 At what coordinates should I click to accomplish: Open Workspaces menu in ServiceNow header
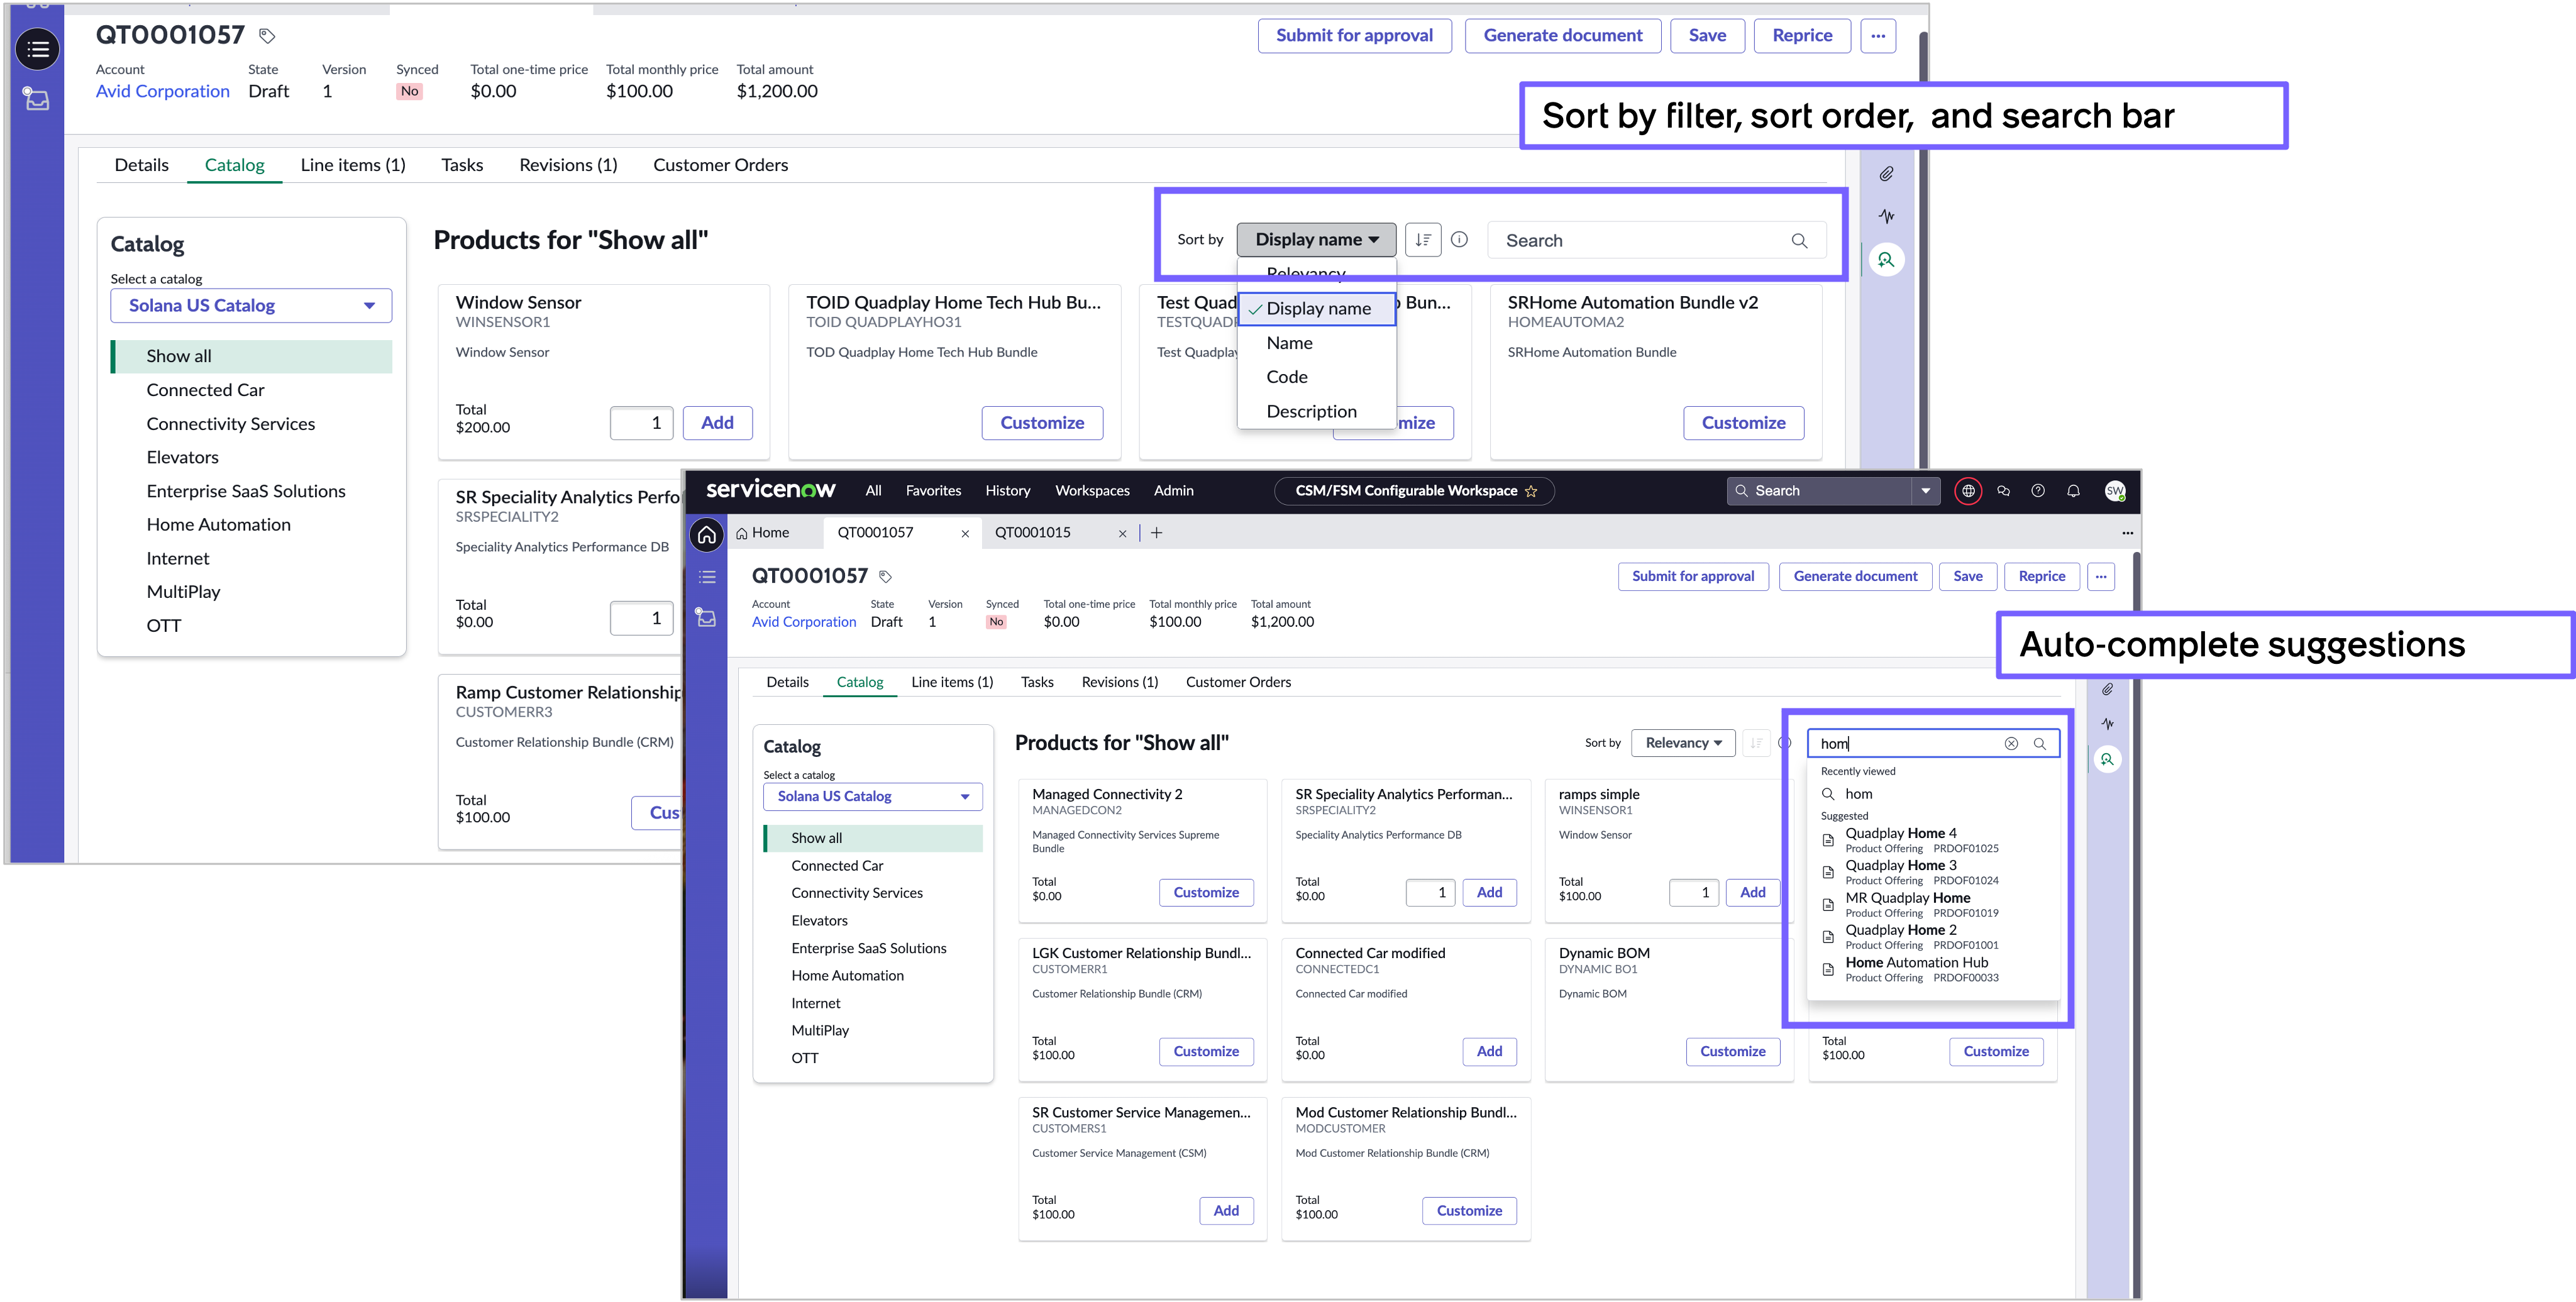pyautogui.click(x=1092, y=491)
